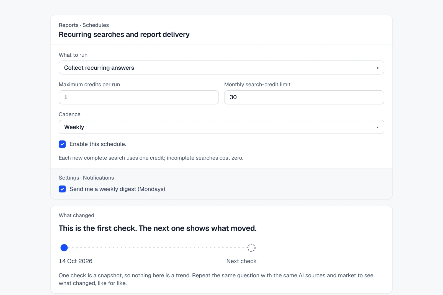Click the "What changed" section label
This screenshot has width=443, height=295.
pos(76,215)
